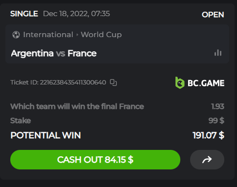This screenshot has height=187, width=237.
Task: Click the breadcrumb arrow after International
Action: click(x=77, y=35)
